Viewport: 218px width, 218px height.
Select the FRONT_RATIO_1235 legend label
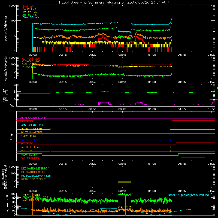35,198
